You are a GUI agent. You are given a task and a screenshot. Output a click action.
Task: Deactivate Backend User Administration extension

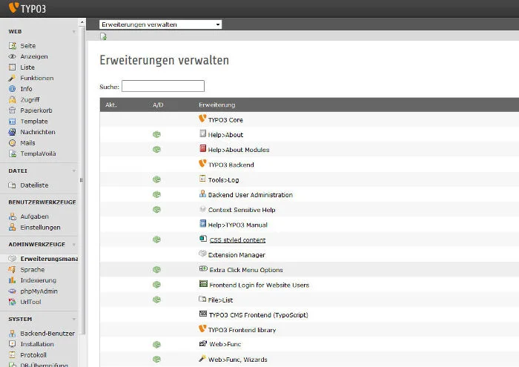[x=156, y=194]
